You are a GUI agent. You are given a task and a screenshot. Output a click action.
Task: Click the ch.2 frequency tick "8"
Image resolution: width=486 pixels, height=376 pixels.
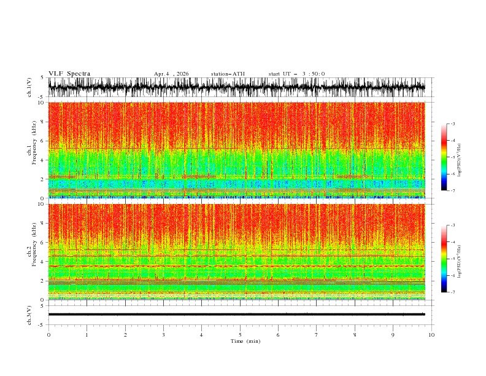(42, 224)
